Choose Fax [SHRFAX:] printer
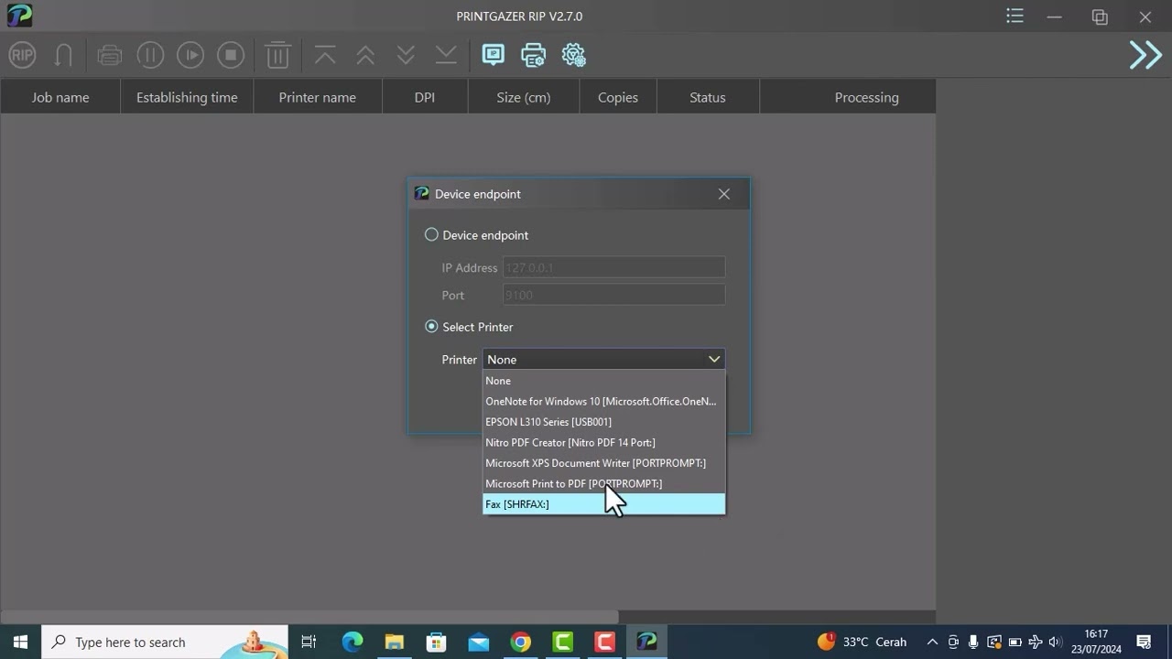 point(604,504)
